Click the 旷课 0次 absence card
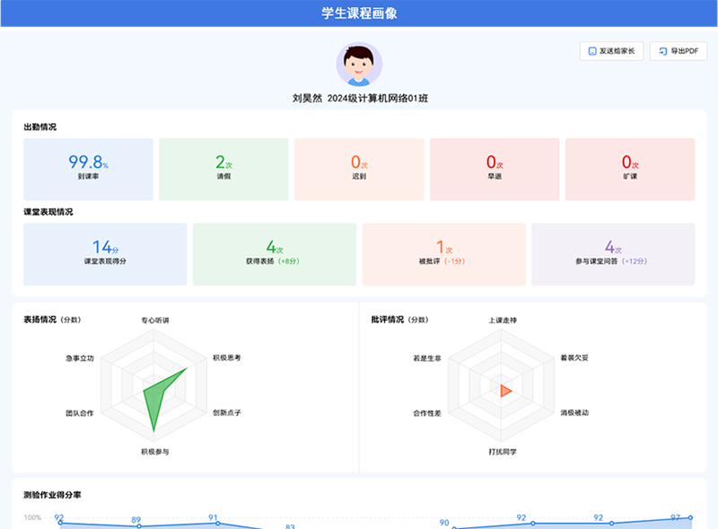The height and width of the screenshot is (529, 718). tap(630, 169)
